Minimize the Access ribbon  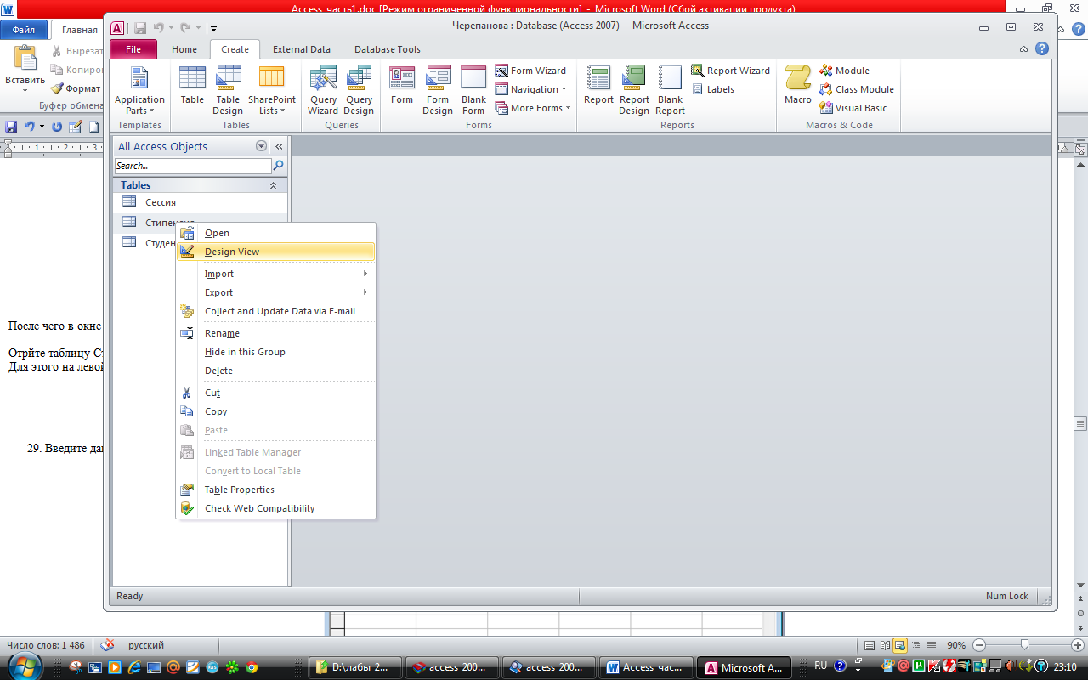pyautogui.click(x=1024, y=49)
